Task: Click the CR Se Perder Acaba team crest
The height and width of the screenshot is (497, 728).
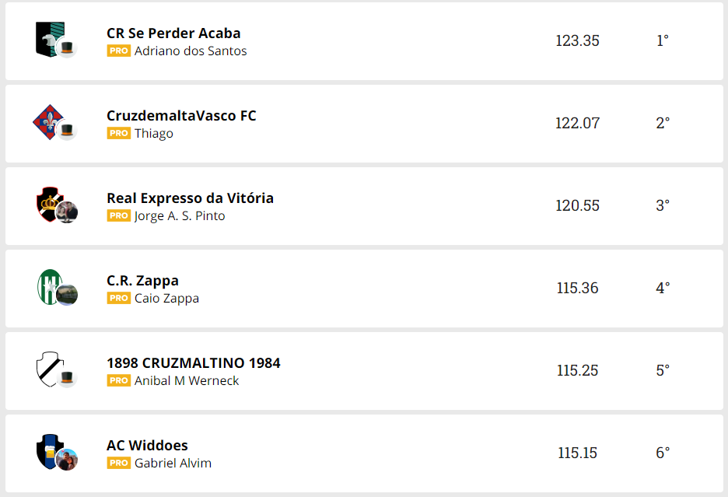Action: (x=47, y=38)
